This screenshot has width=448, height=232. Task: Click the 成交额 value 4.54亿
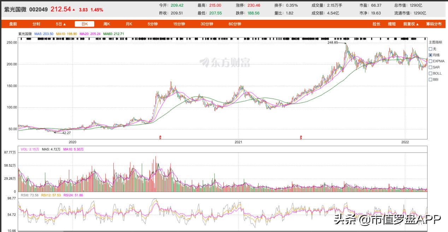pos(333,13)
